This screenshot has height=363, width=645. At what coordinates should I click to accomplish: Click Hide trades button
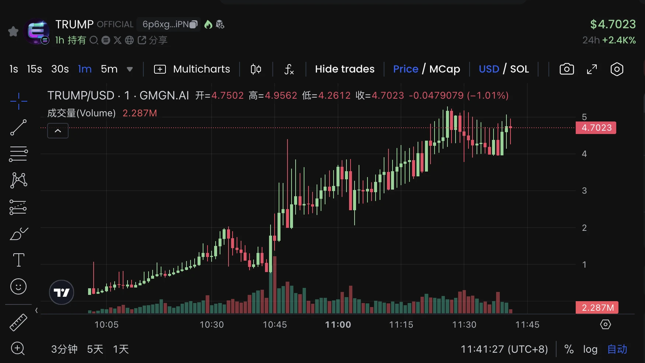click(x=345, y=69)
